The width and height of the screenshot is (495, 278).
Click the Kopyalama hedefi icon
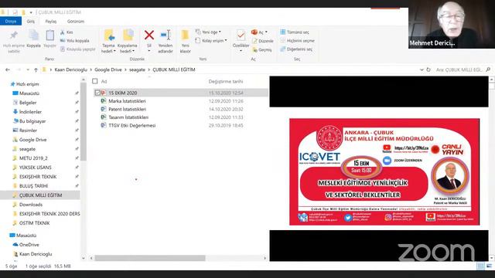coord(128,36)
